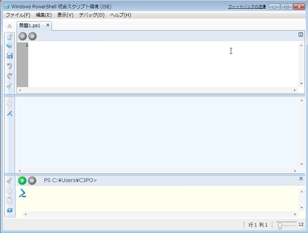The image size is (308, 233).
Task: Minimize the PowerShell ISE window
Action: [274, 7]
